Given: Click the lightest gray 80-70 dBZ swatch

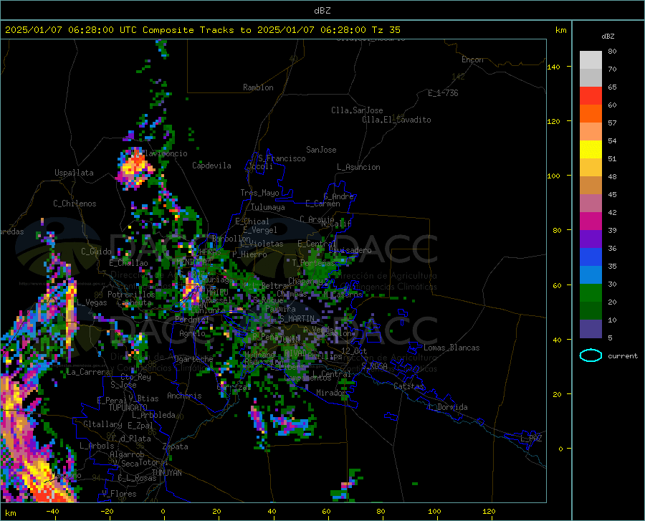Looking at the screenshot, I should [x=591, y=60].
